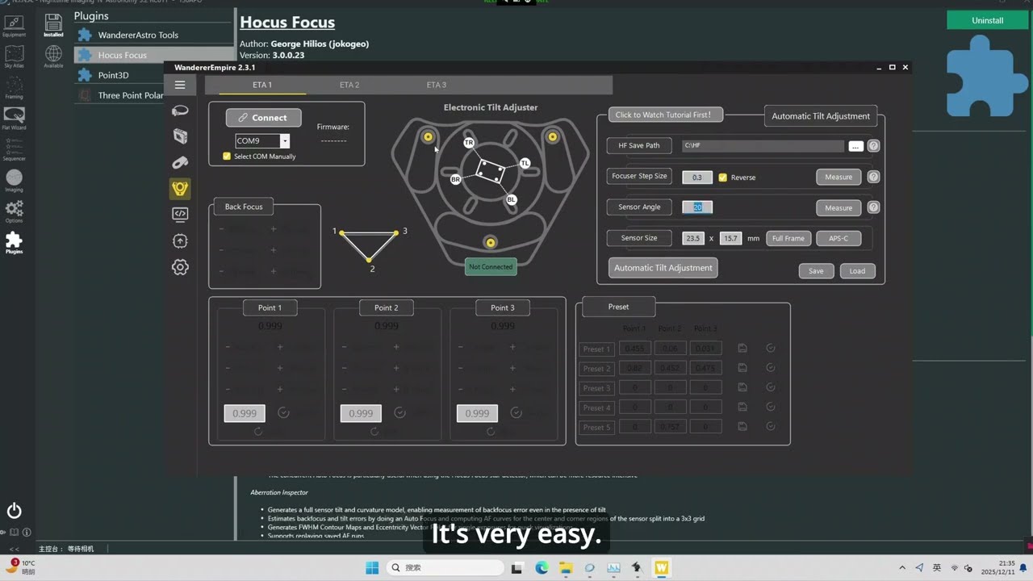1033x581 pixels.
Task: Click the N.I.N.A. power button icon
Action: tap(14, 511)
